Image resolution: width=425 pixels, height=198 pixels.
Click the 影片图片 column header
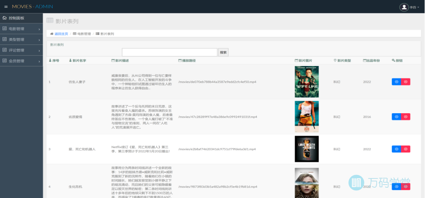(303, 61)
